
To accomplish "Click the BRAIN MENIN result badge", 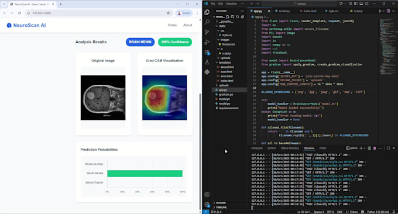I will (x=140, y=42).
